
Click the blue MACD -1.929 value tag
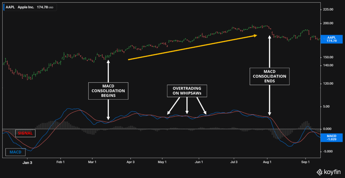332,138
